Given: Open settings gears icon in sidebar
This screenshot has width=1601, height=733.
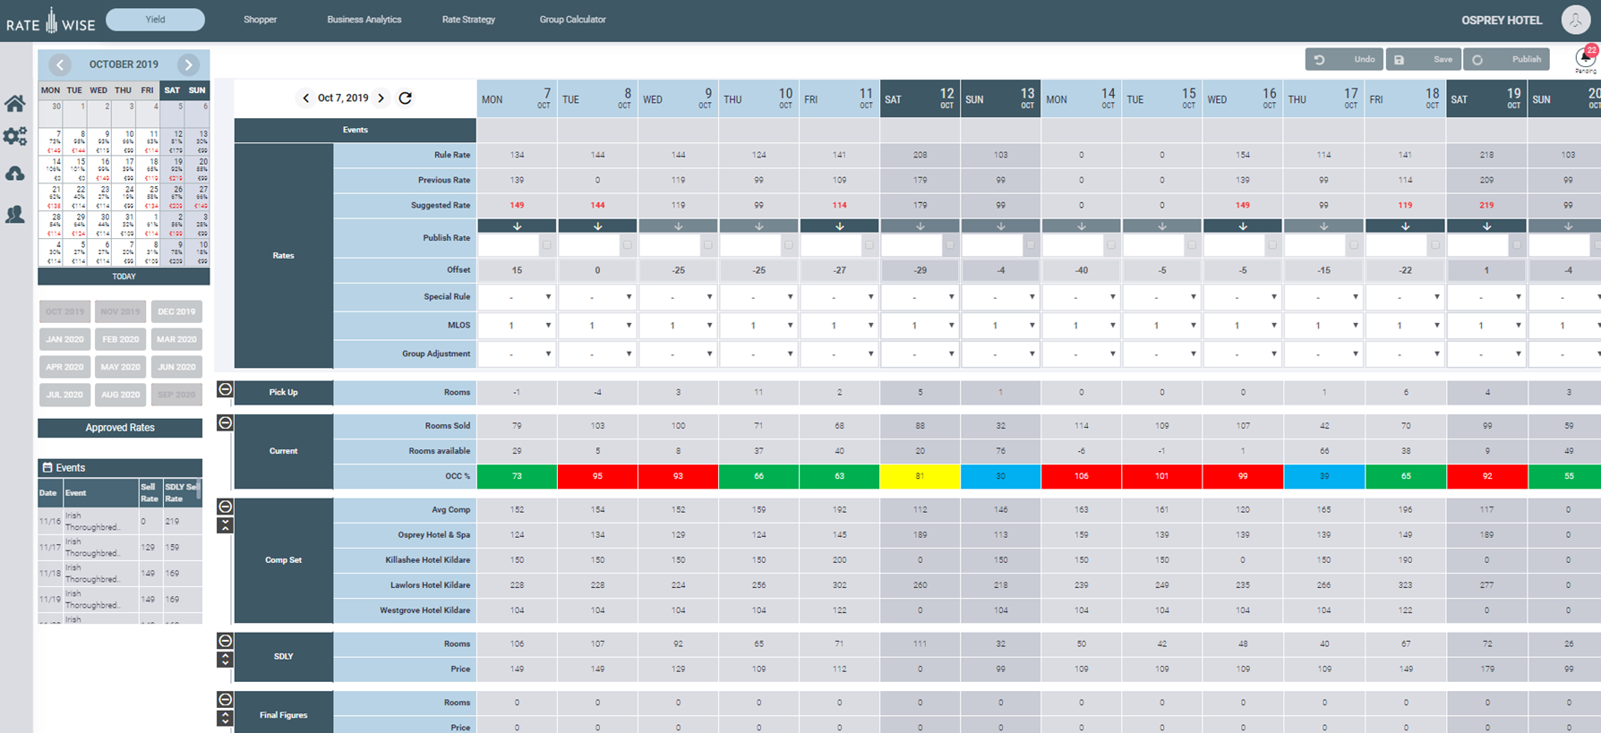Looking at the screenshot, I should pyautogui.click(x=15, y=136).
